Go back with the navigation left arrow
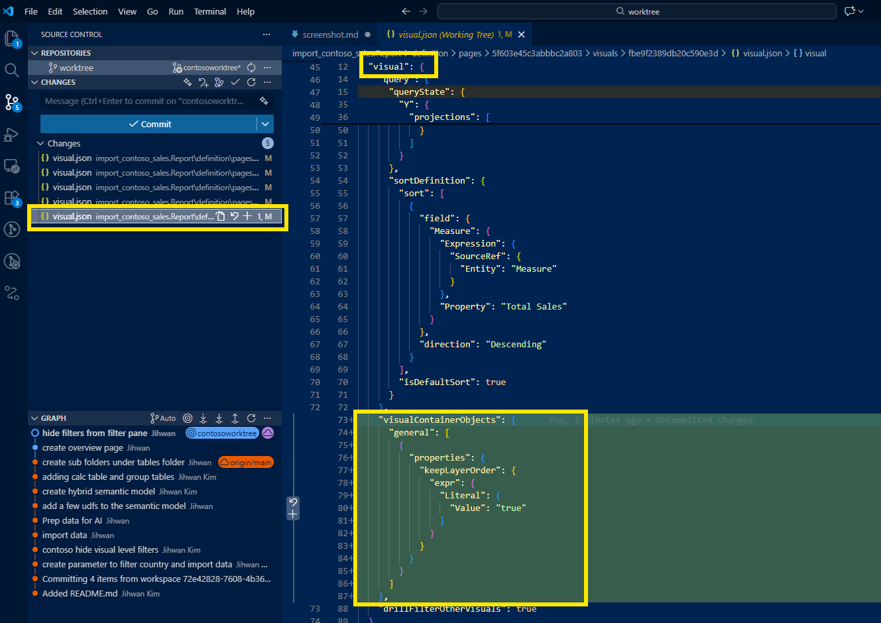The image size is (881, 623). point(406,11)
